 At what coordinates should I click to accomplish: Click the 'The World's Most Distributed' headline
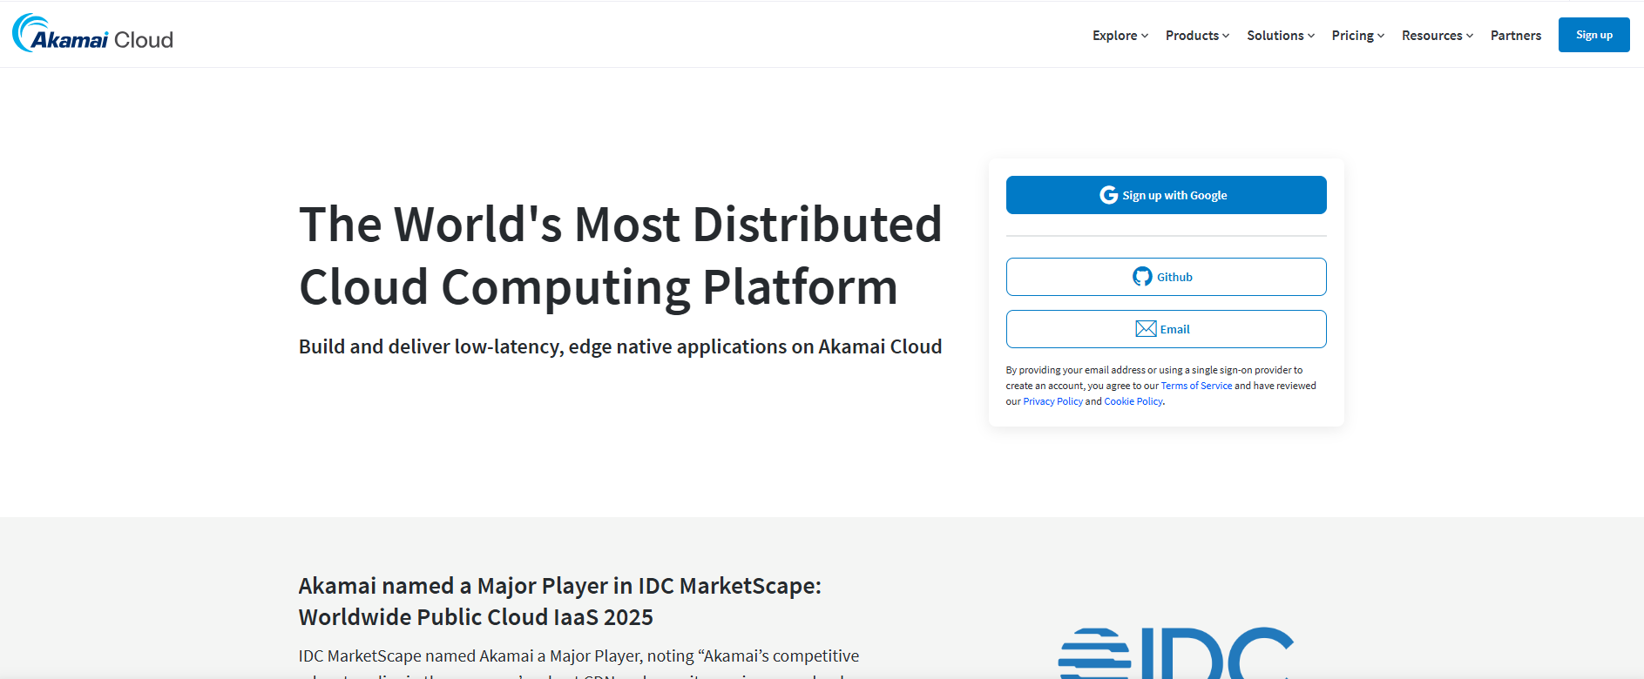(620, 255)
